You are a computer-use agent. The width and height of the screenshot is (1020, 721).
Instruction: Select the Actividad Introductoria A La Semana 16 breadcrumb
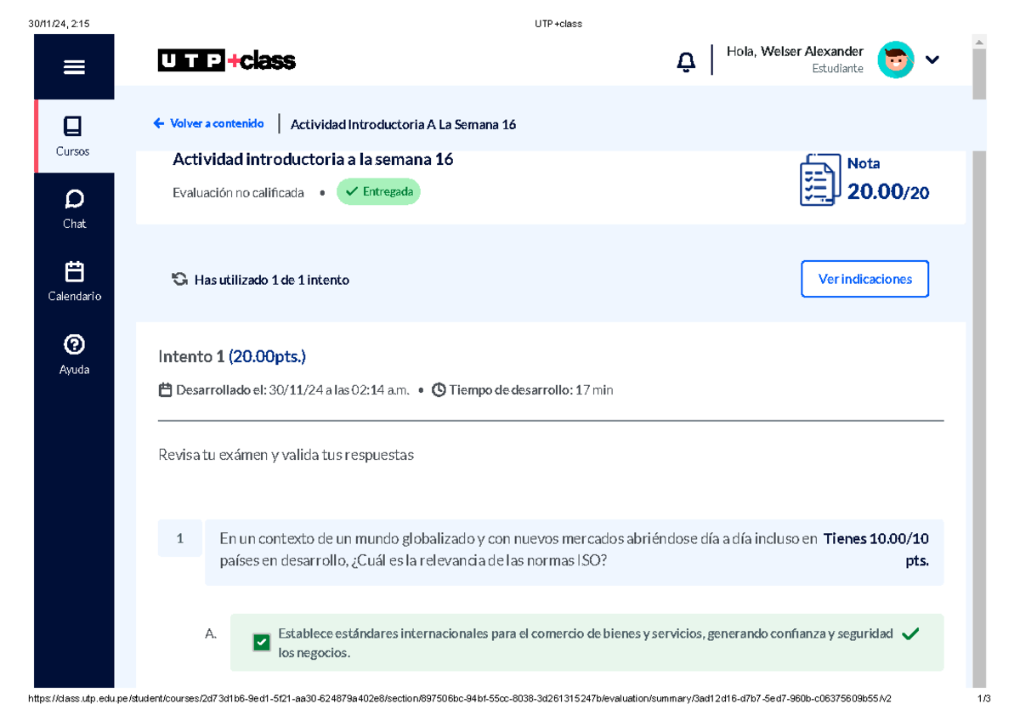click(403, 124)
